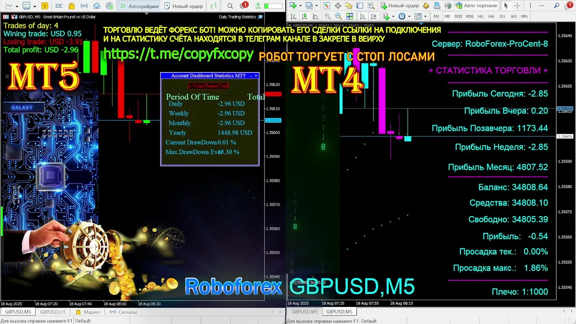Click the gold dollar sign icon in MT5
Viewport: 576px width, 324px height.
pos(45,6)
